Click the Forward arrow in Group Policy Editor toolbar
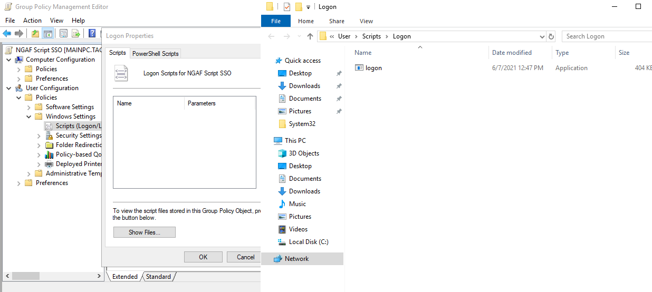This screenshot has width=652, height=292. point(19,34)
